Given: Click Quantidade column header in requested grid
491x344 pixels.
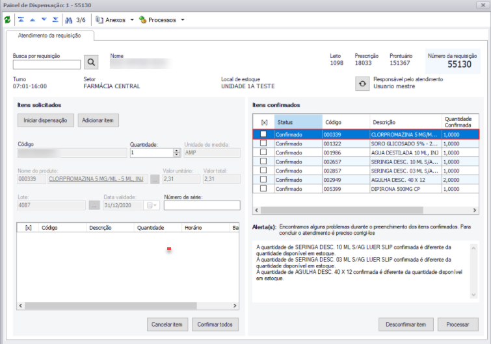Looking at the screenshot, I should click(158, 228).
